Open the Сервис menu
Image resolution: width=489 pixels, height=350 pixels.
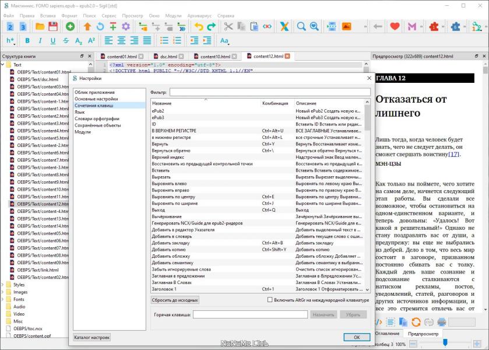point(109,16)
